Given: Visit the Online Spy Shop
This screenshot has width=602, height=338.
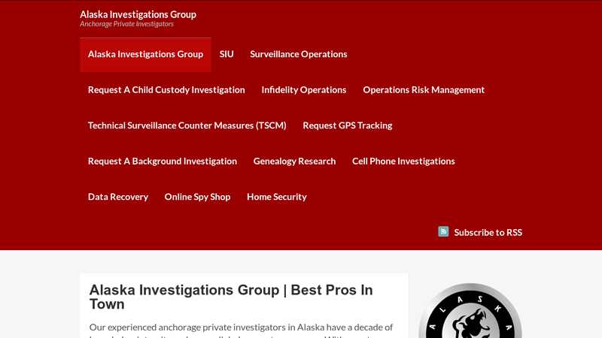Looking at the screenshot, I should (197, 197).
